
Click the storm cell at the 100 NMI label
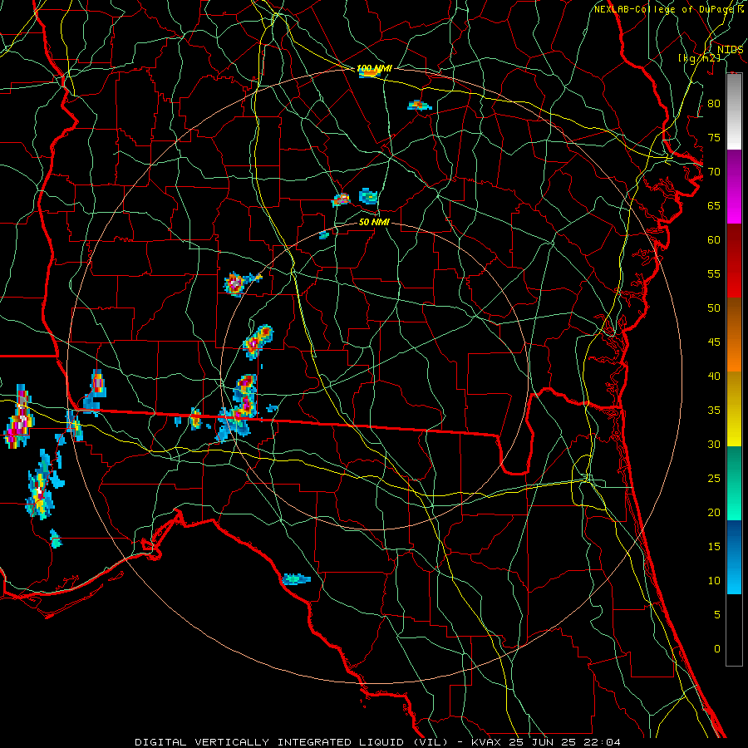(x=369, y=73)
